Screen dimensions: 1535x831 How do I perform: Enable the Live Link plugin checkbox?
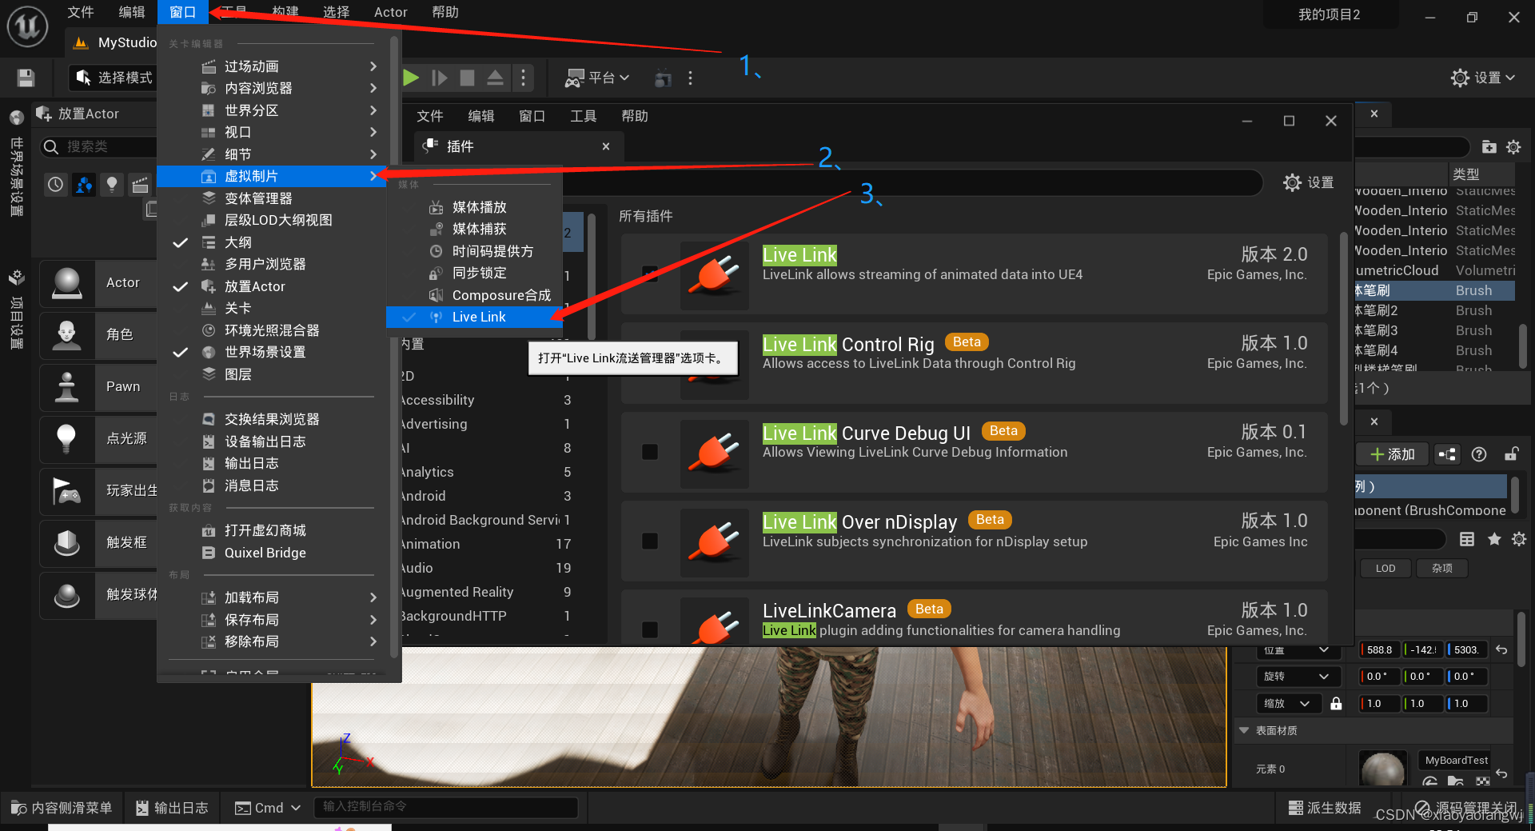pyautogui.click(x=650, y=274)
